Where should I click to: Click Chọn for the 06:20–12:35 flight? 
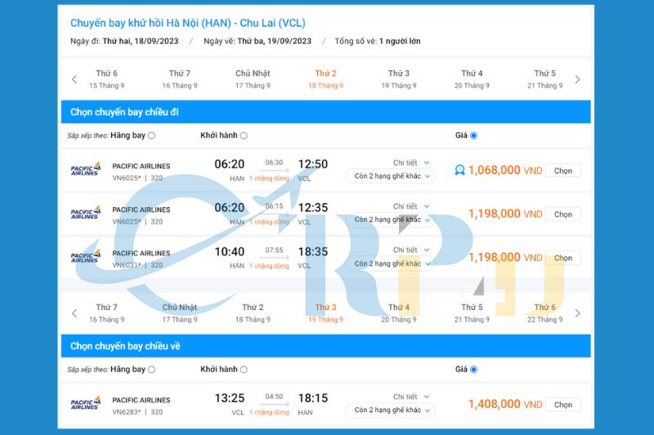(563, 215)
